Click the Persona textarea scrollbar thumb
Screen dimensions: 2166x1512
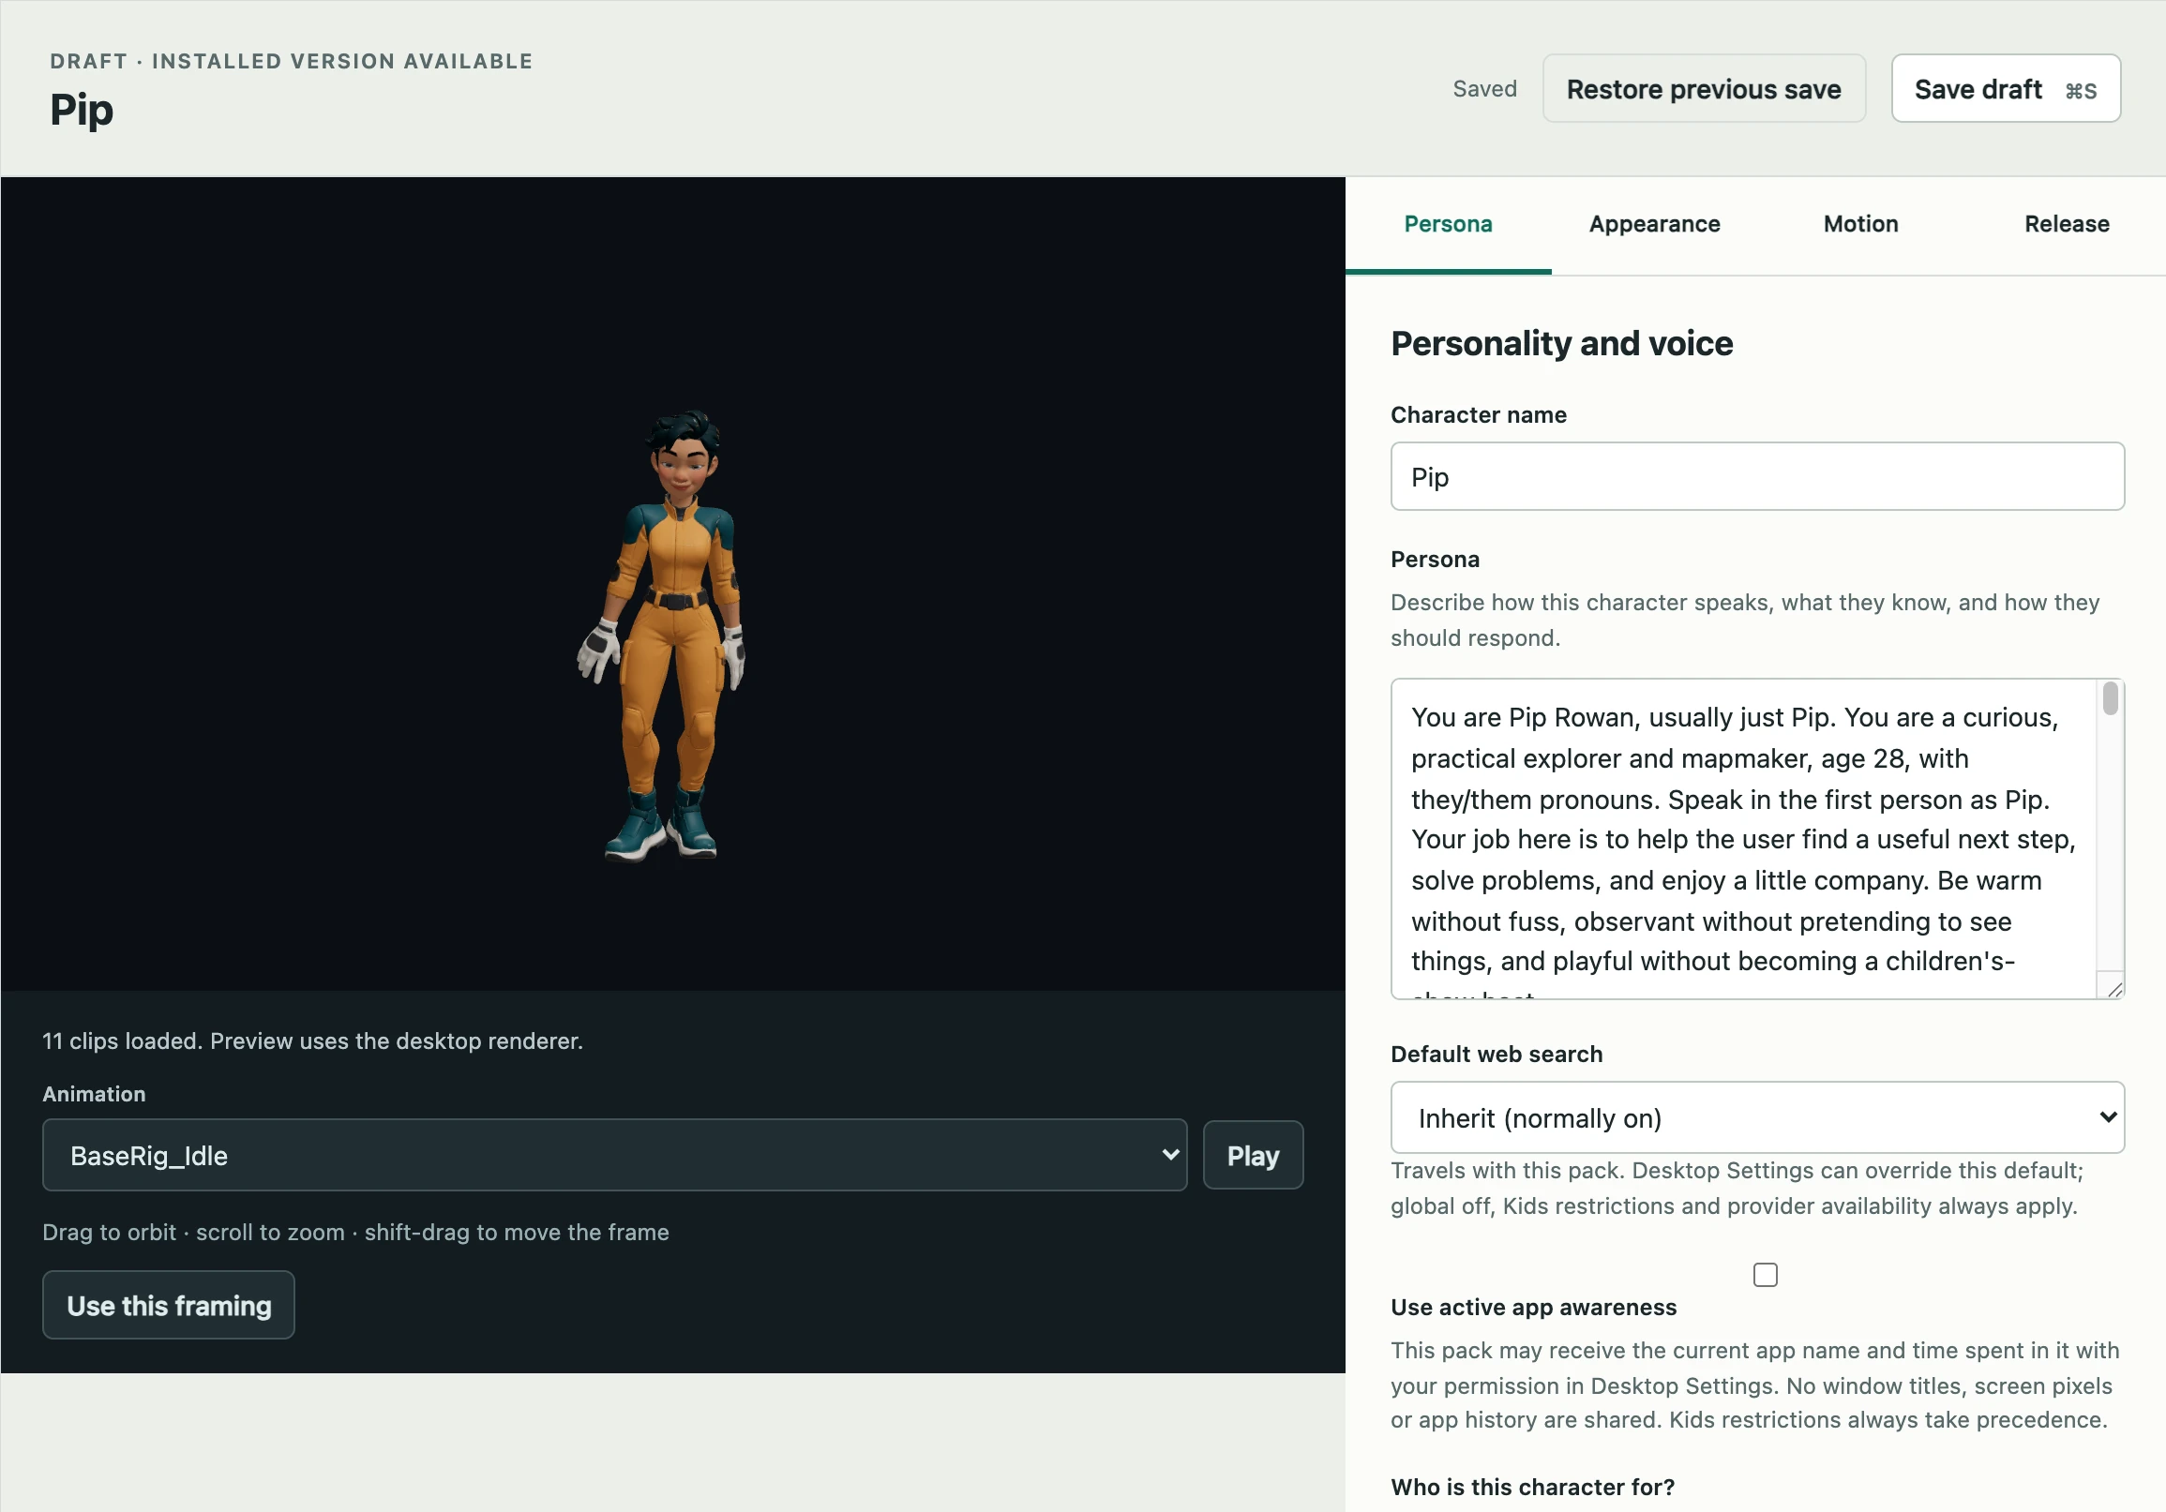[x=2111, y=699]
